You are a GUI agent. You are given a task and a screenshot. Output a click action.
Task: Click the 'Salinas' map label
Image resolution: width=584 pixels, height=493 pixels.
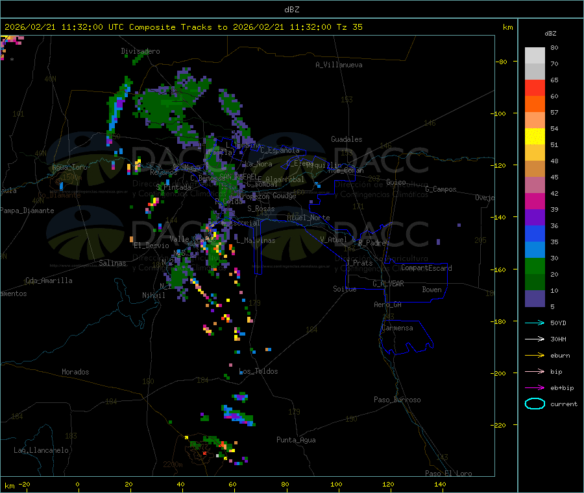tap(112, 263)
